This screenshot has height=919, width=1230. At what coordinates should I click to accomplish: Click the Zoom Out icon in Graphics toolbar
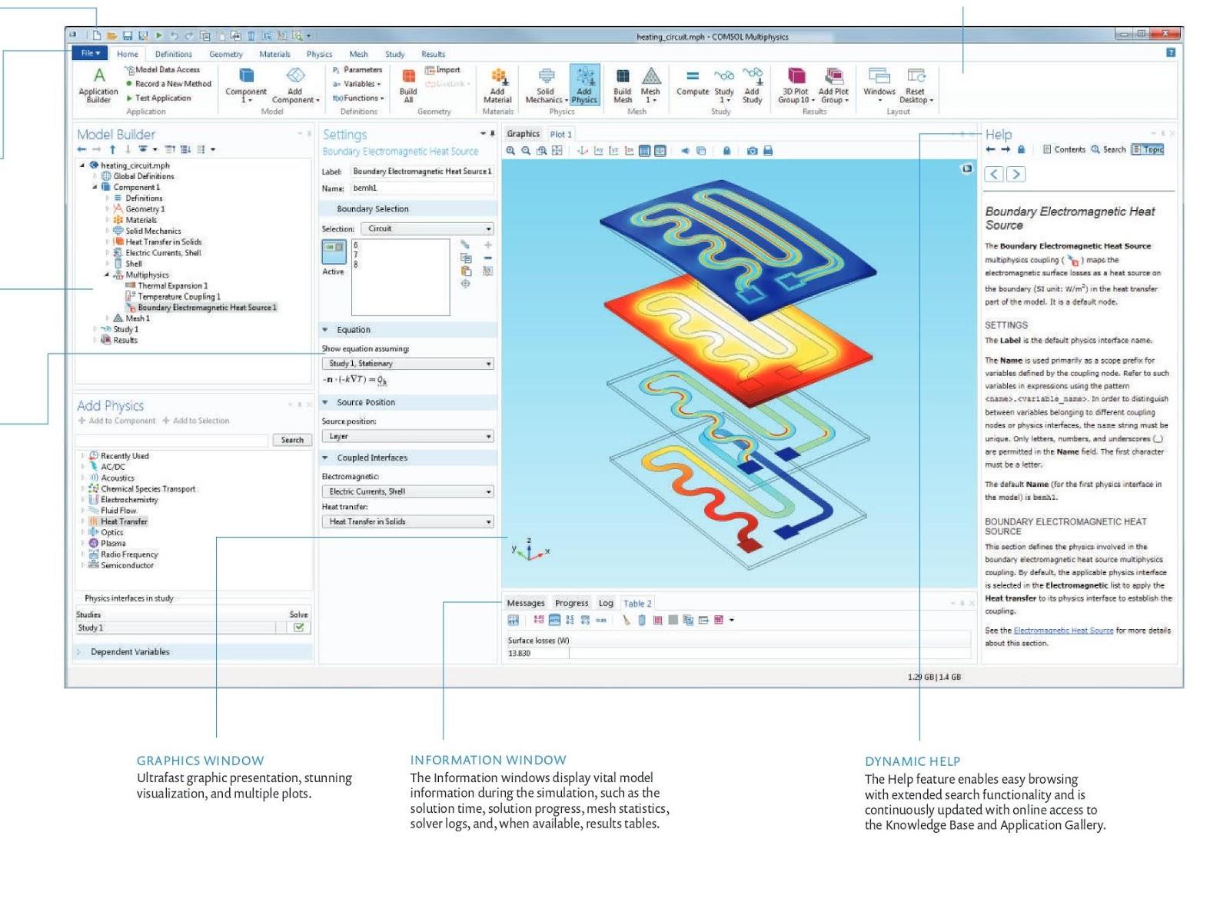tap(526, 151)
